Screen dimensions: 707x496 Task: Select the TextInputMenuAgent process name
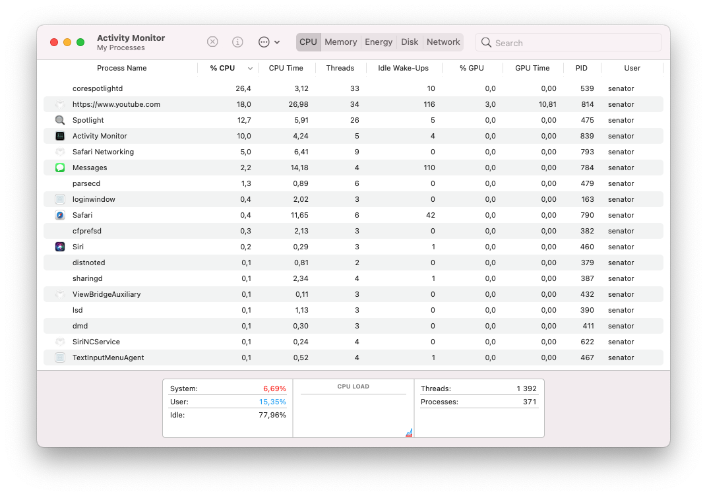click(x=108, y=357)
